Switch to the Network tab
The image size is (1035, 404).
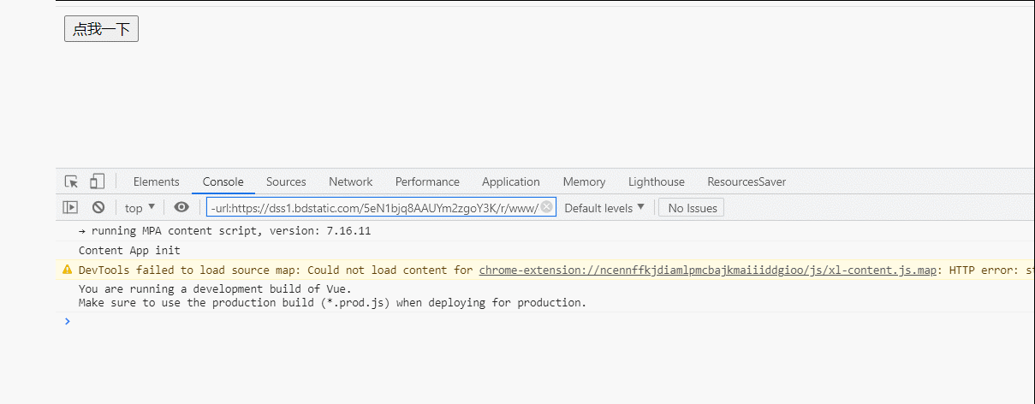[x=351, y=181]
